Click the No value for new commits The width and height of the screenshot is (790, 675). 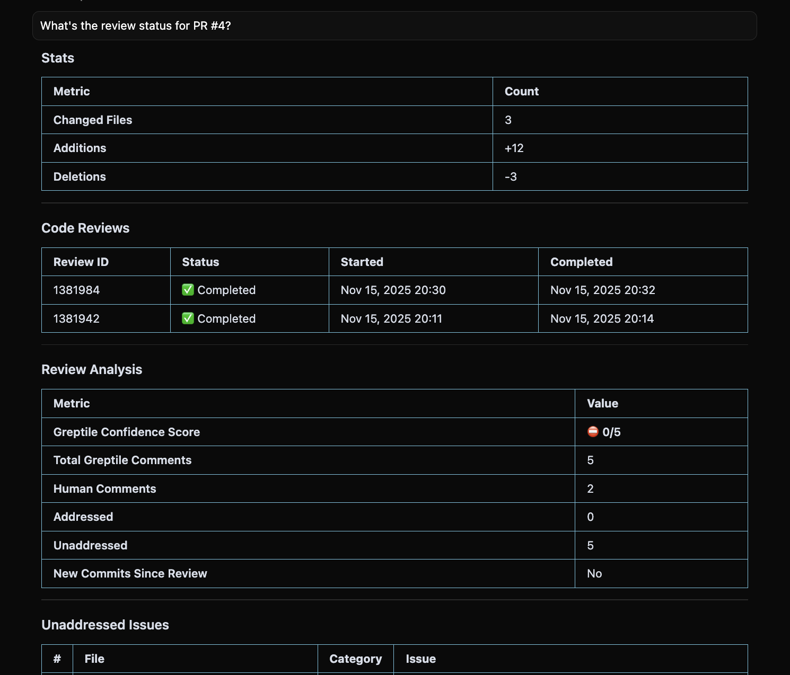tap(594, 574)
